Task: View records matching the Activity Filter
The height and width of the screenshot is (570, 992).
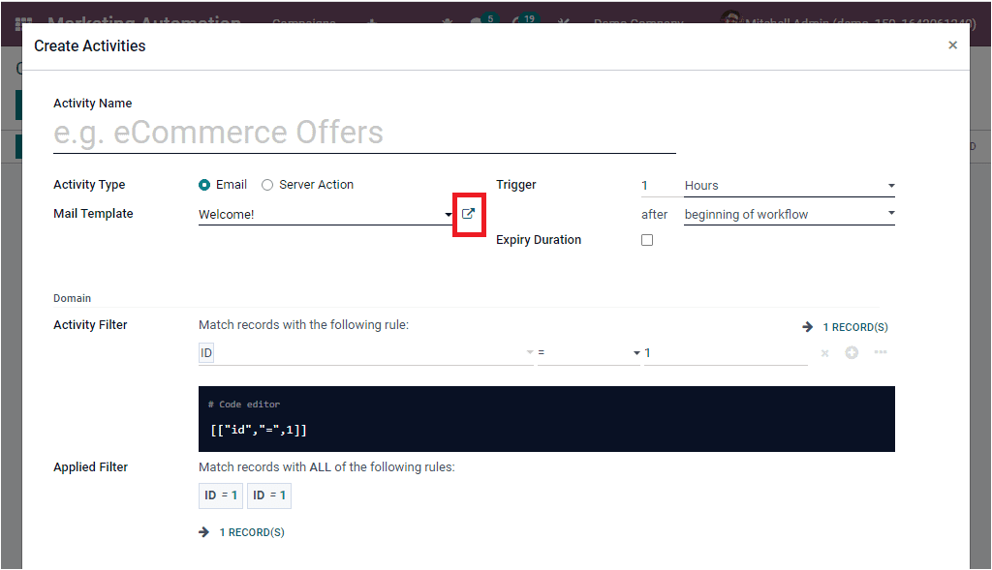Action: (845, 327)
